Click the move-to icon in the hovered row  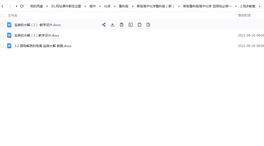coord(148,25)
